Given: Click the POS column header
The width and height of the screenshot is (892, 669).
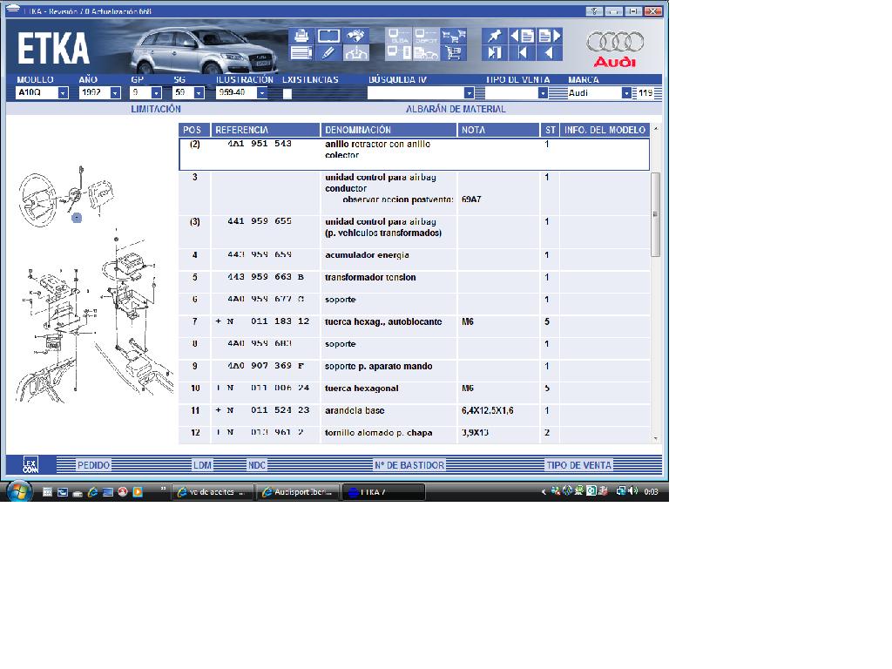Looking at the screenshot, I should click(194, 130).
